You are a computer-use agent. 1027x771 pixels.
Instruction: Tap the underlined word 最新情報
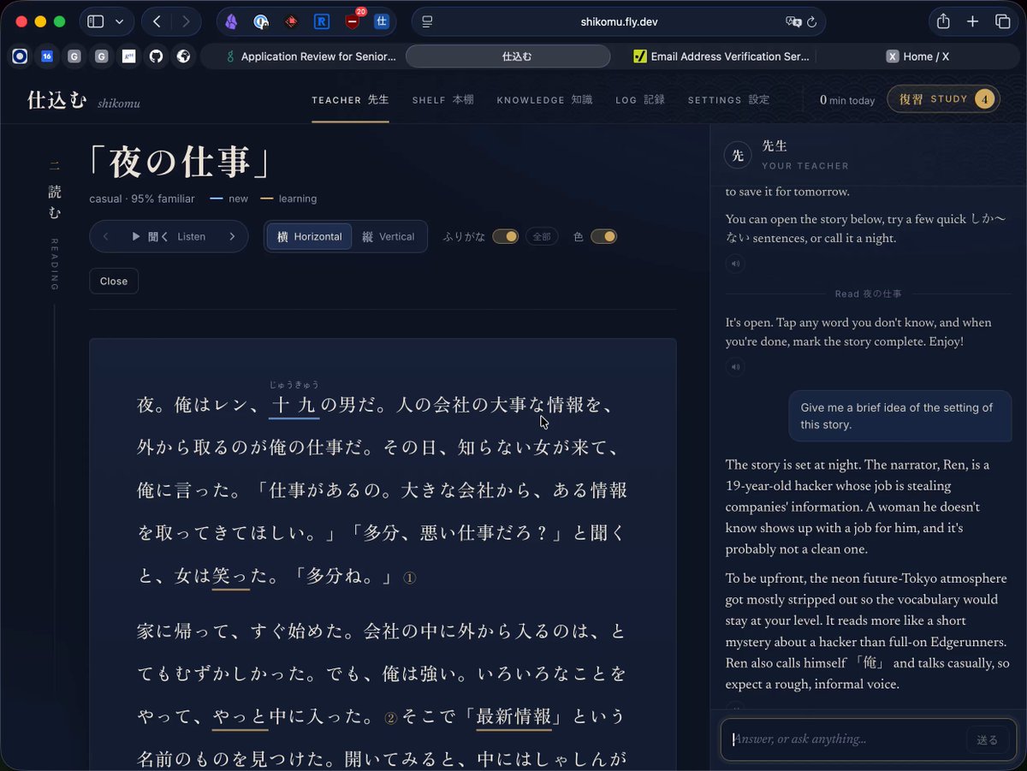pyautogui.click(x=513, y=716)
